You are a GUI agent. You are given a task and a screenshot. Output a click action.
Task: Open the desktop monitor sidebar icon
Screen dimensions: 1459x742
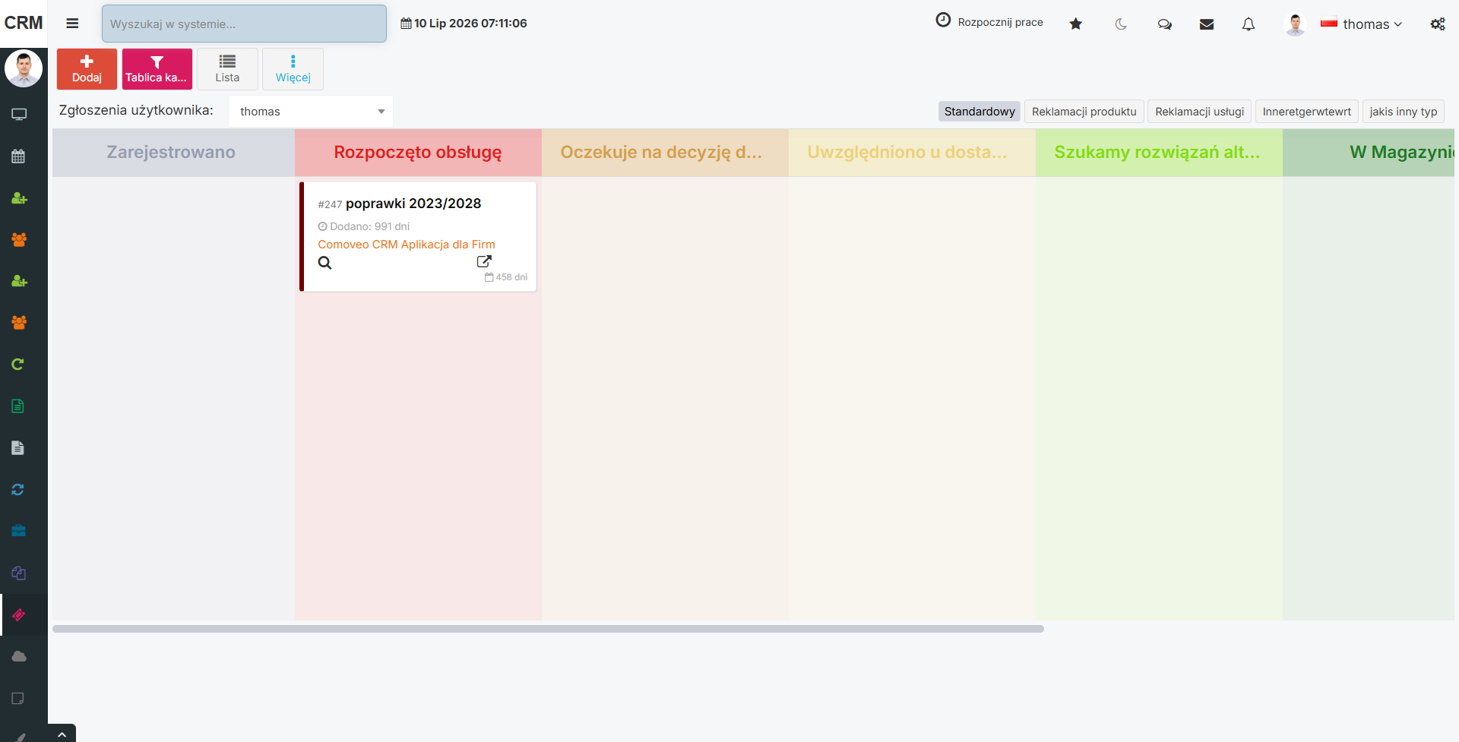(x=19, y=115)
